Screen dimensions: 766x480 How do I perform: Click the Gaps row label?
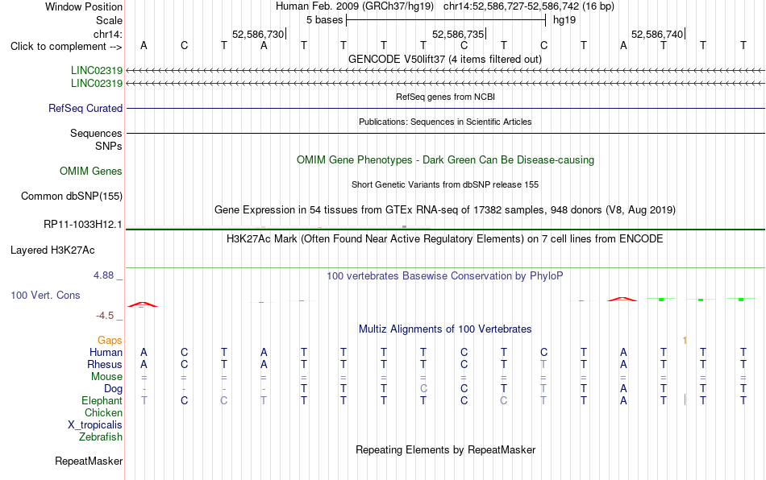[110, 340]
